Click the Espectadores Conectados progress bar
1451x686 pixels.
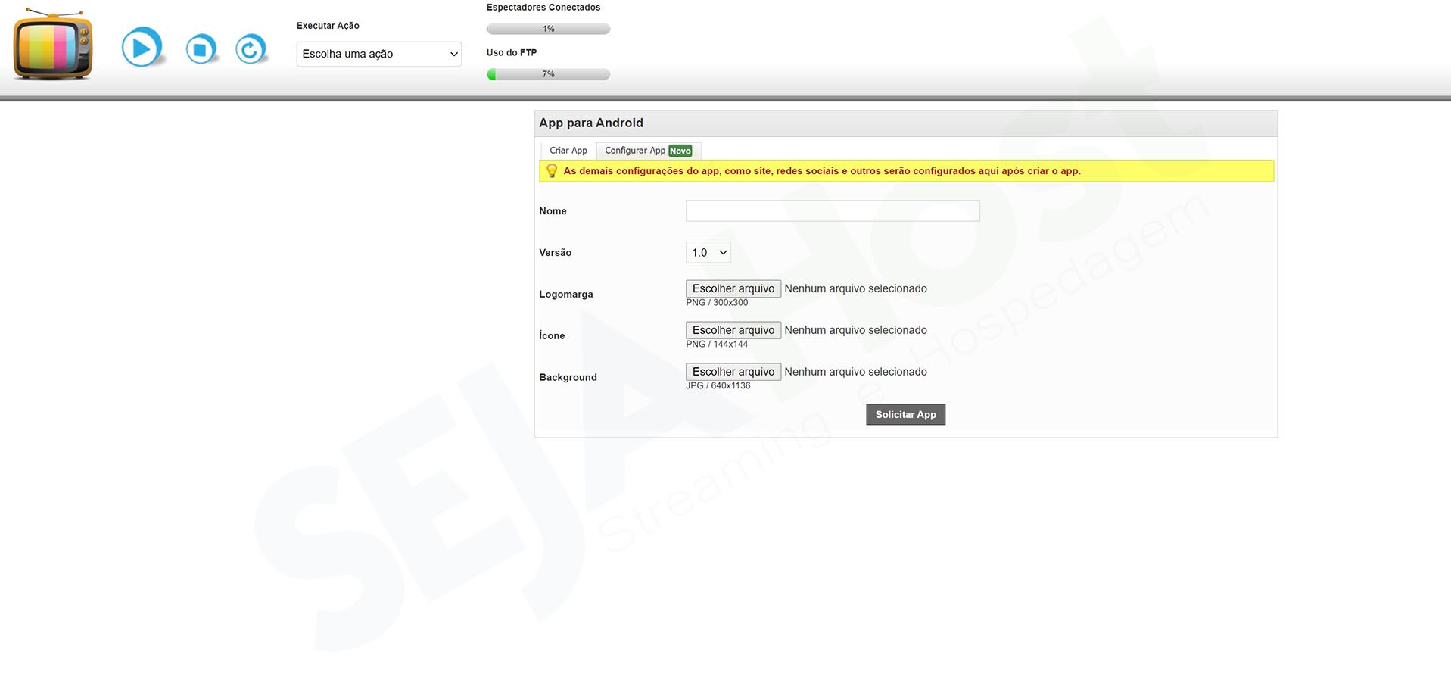tap(548, 29)
